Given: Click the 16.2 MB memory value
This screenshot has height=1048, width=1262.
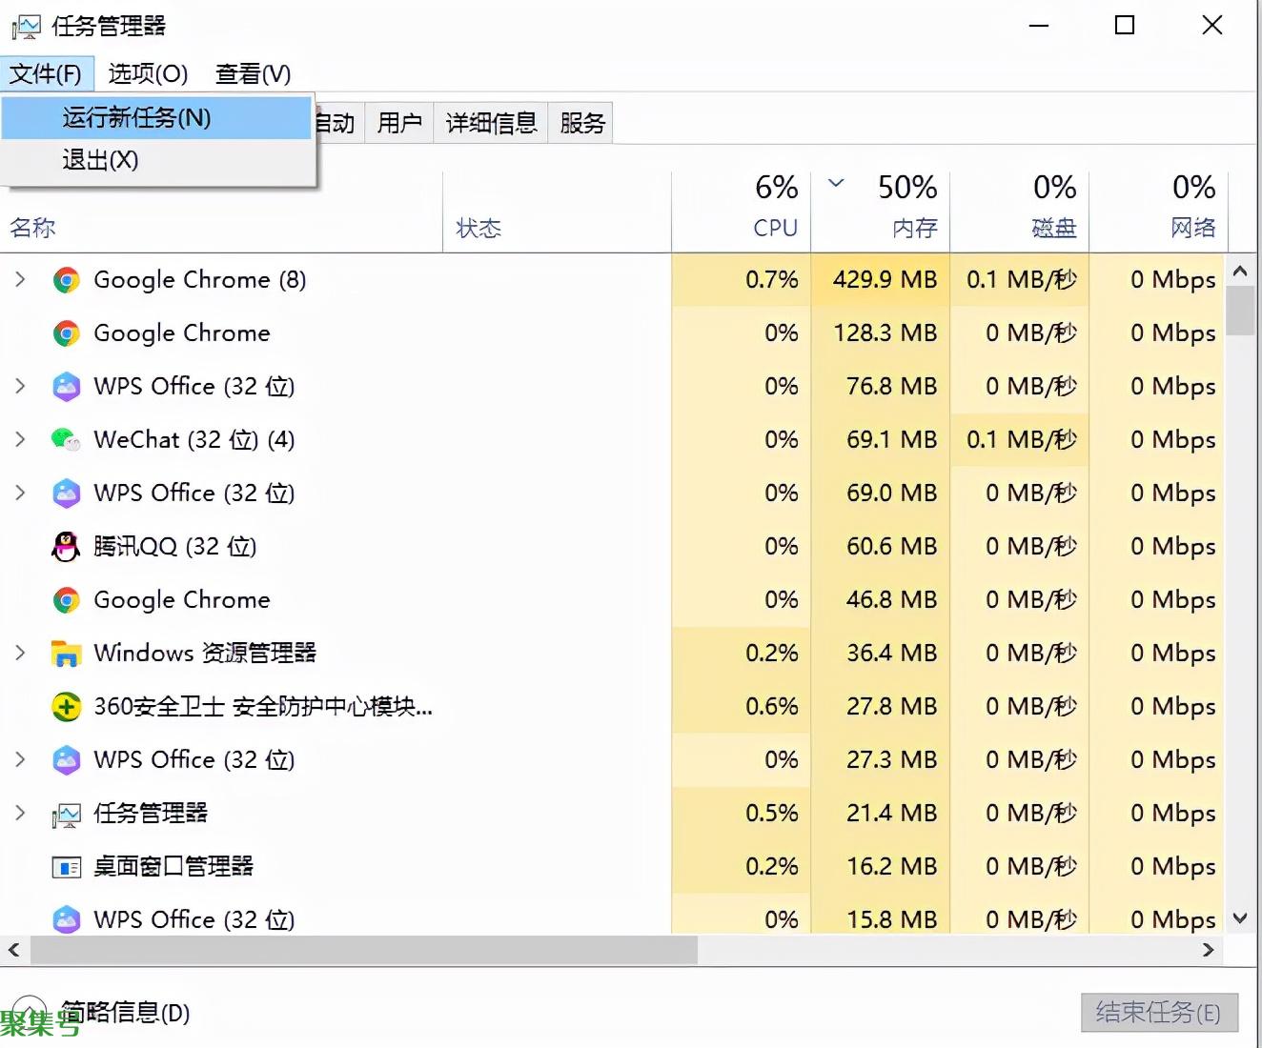Looking at the screenshot, I should pos(892,867).
